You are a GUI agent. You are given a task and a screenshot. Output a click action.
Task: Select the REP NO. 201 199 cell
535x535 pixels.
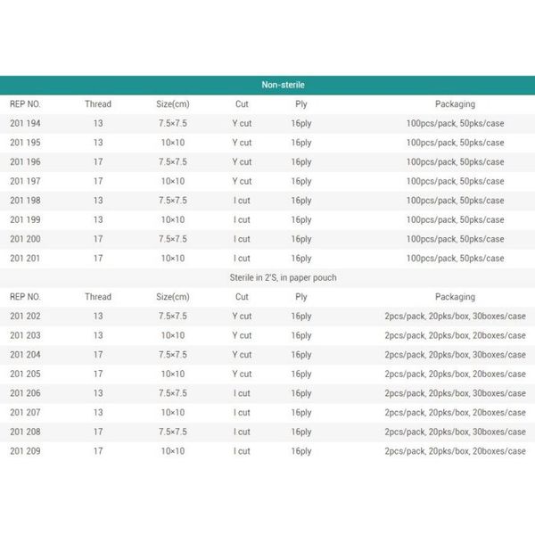25,219
